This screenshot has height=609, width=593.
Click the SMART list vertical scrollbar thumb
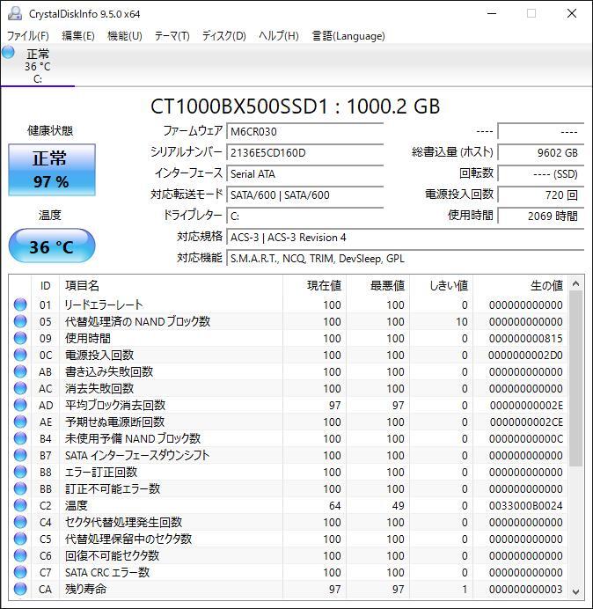point(576,378)
